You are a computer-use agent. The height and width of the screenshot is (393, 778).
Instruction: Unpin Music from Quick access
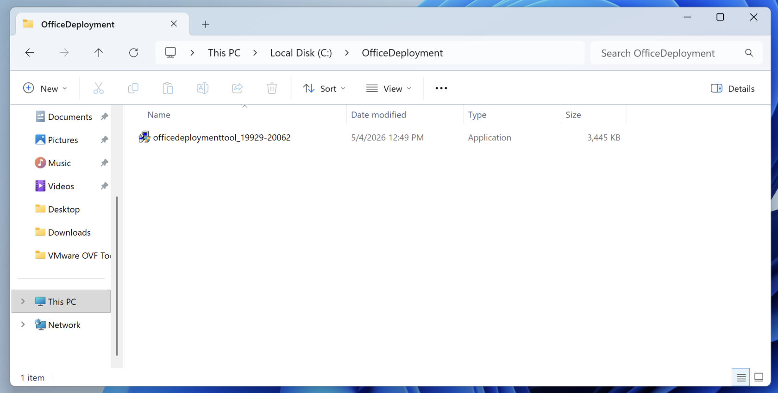[105, 163]
